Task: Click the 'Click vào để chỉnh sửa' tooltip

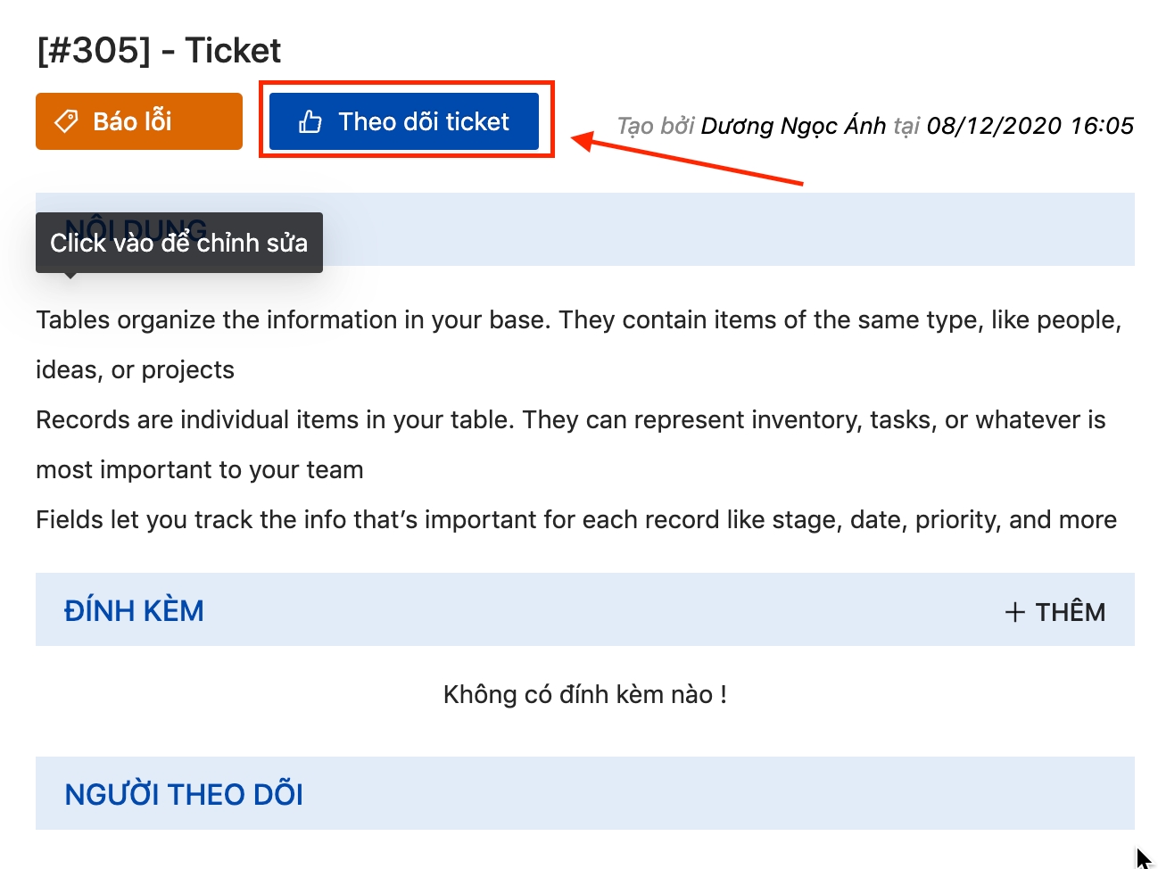Action: (178, 243)
